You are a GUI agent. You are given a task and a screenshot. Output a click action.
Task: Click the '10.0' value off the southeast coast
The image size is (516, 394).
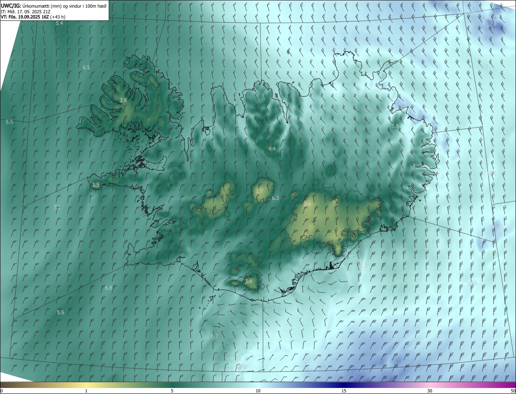tap(362, 266)
